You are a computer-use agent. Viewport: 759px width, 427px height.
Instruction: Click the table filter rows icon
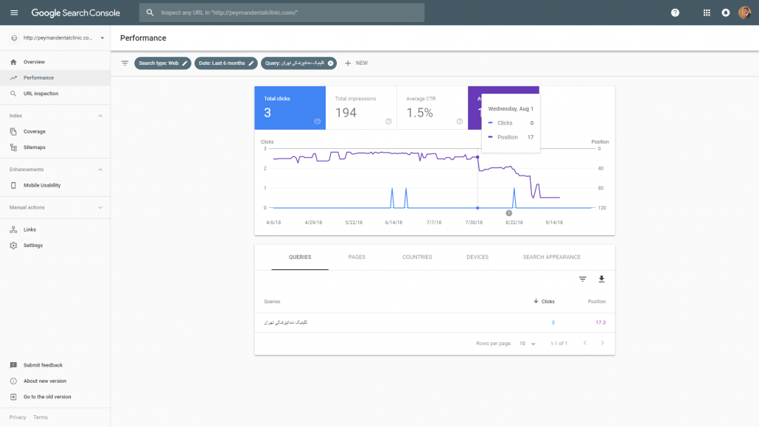point(582,279)
